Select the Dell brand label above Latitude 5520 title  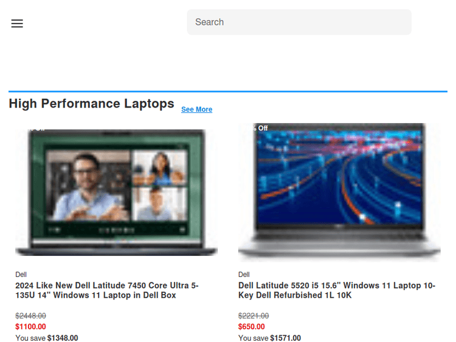click(x=244, y=275)
